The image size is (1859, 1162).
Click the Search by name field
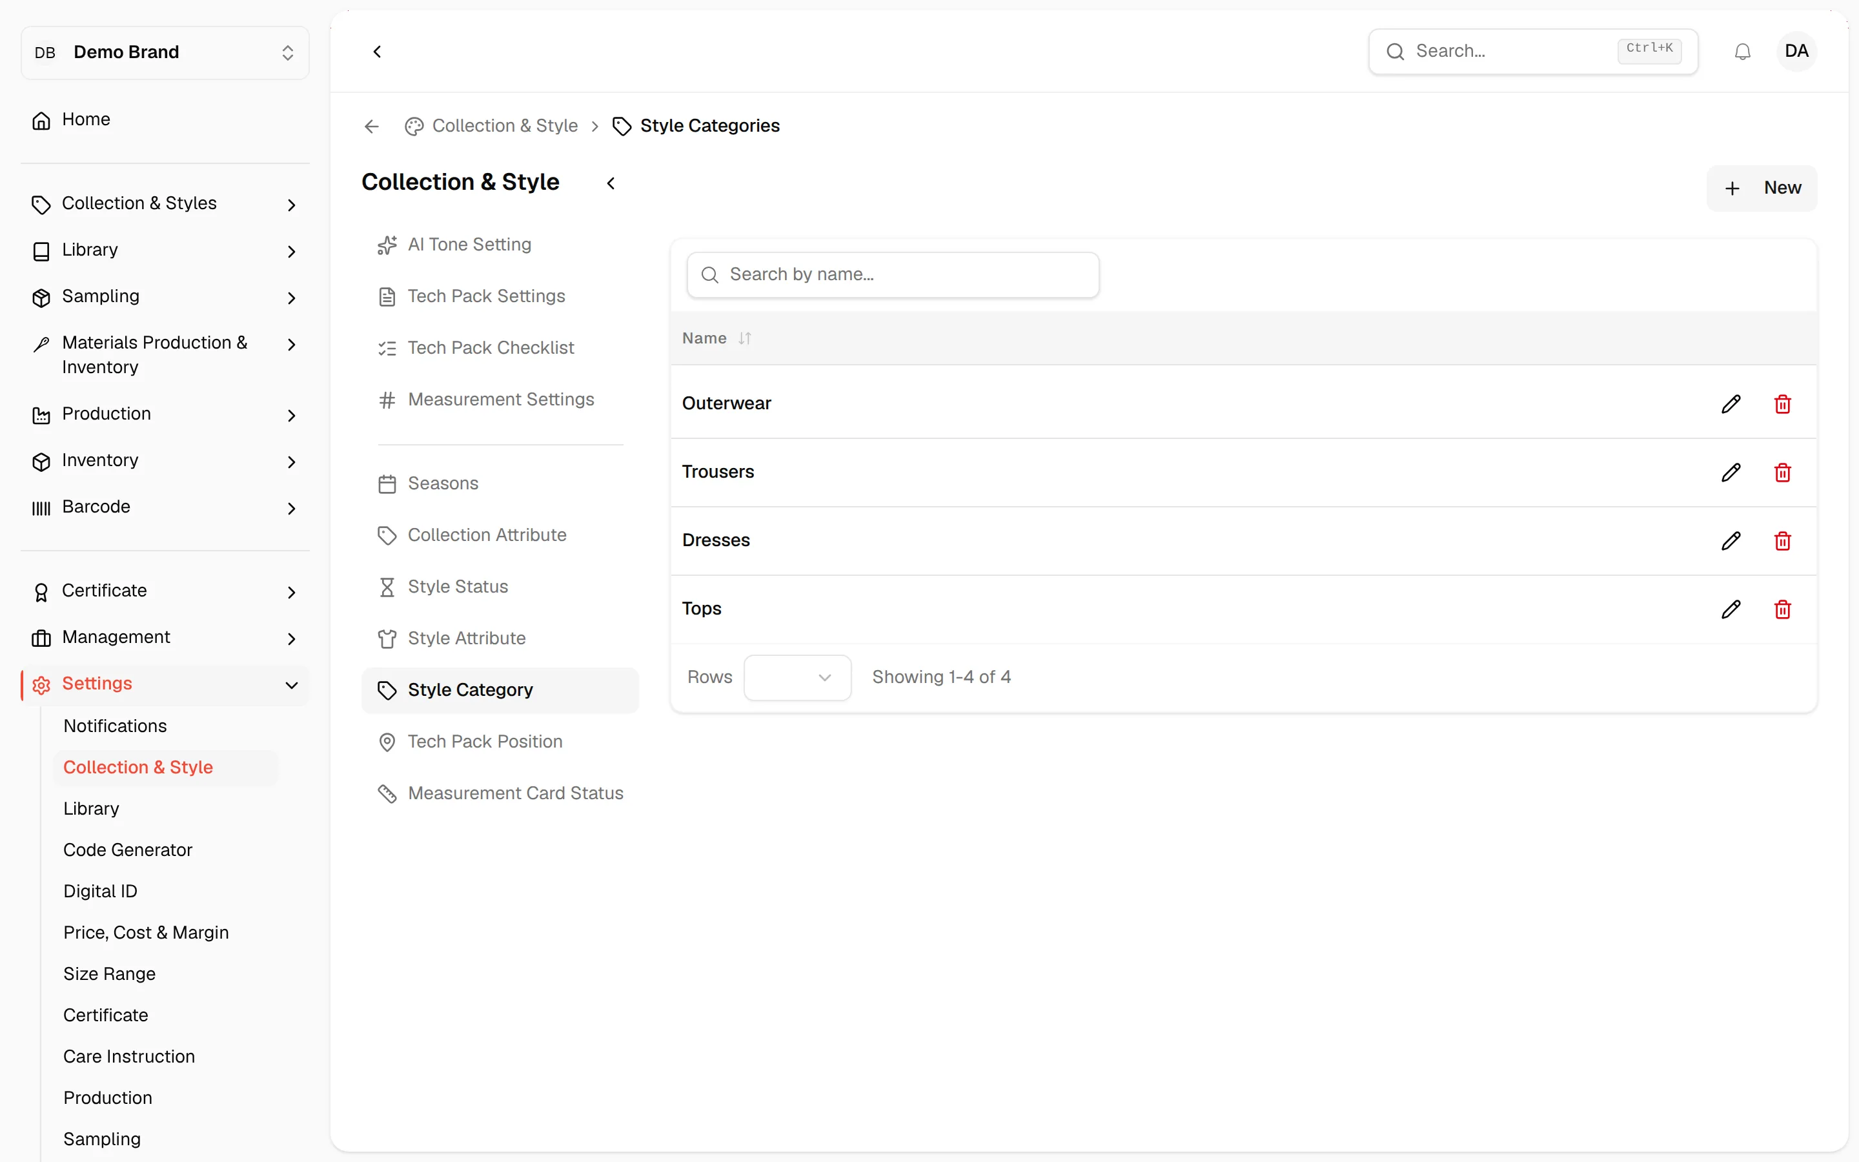[893, 275]
